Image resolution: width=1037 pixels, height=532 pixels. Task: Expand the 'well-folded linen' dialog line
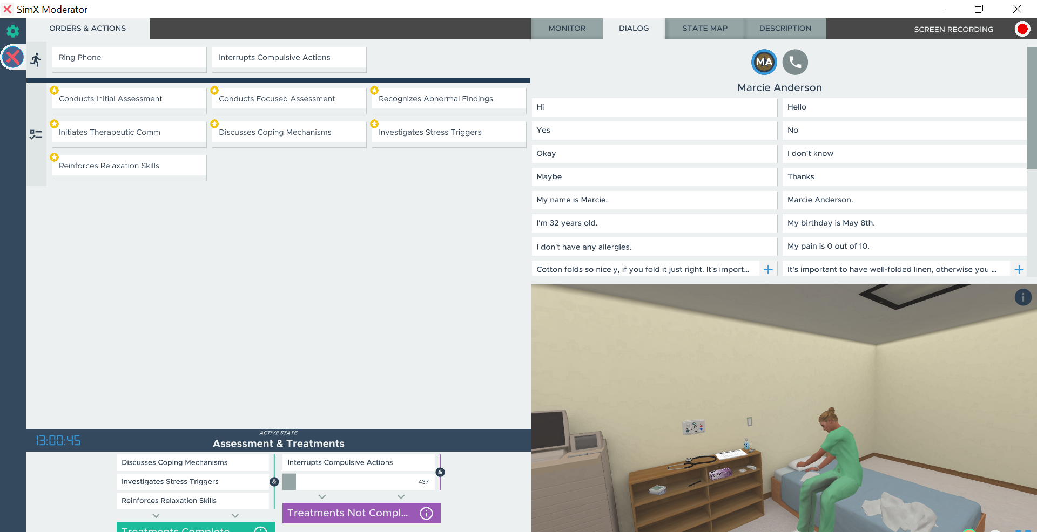coord(1019,269)
